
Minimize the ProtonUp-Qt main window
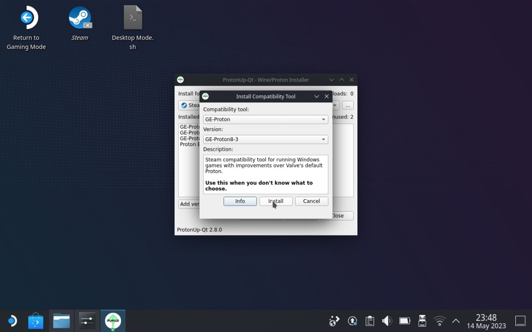tap(332, 80)
